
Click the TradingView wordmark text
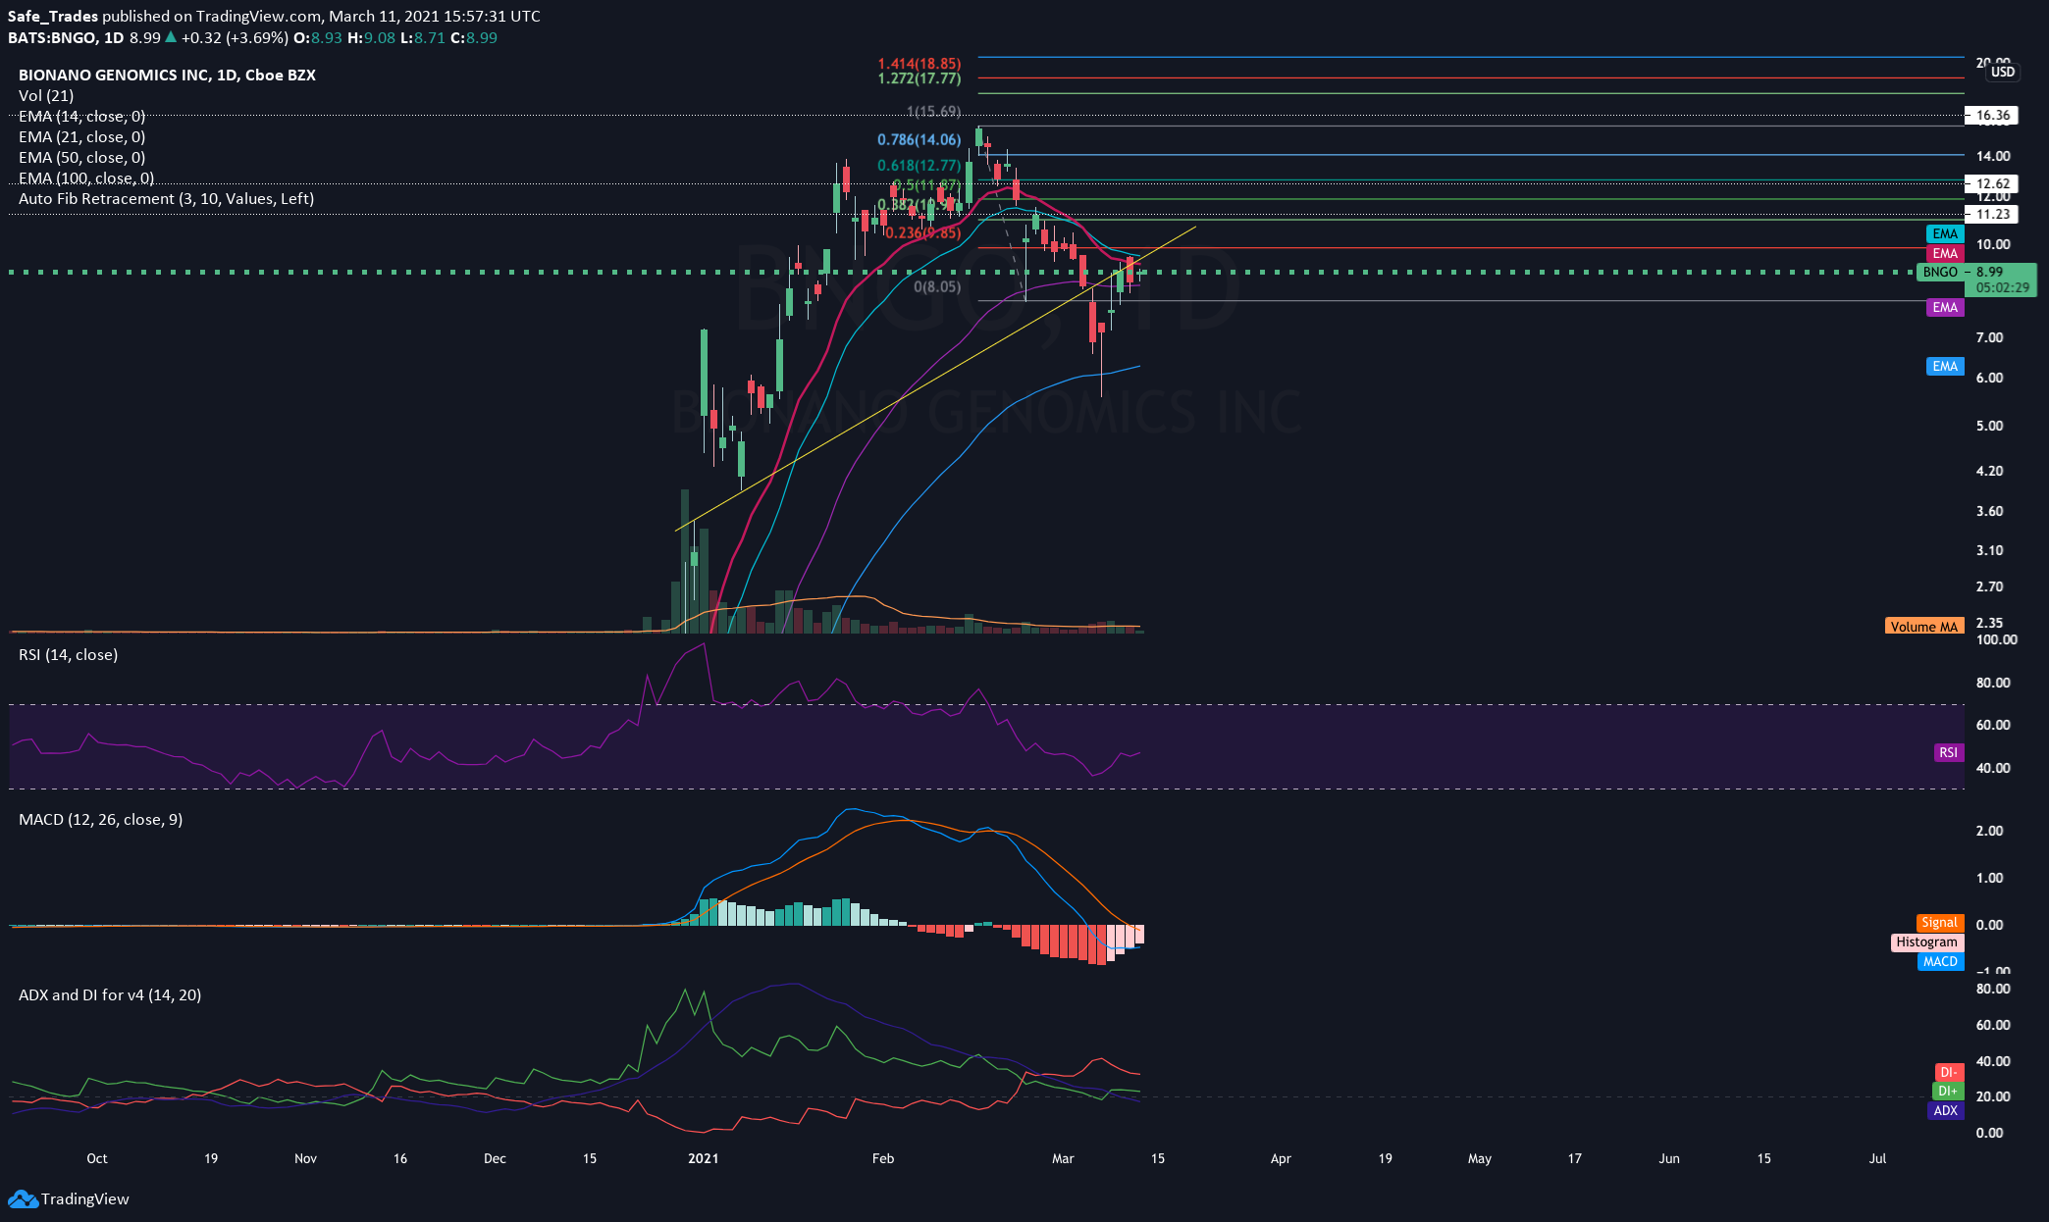[85, 1198]
